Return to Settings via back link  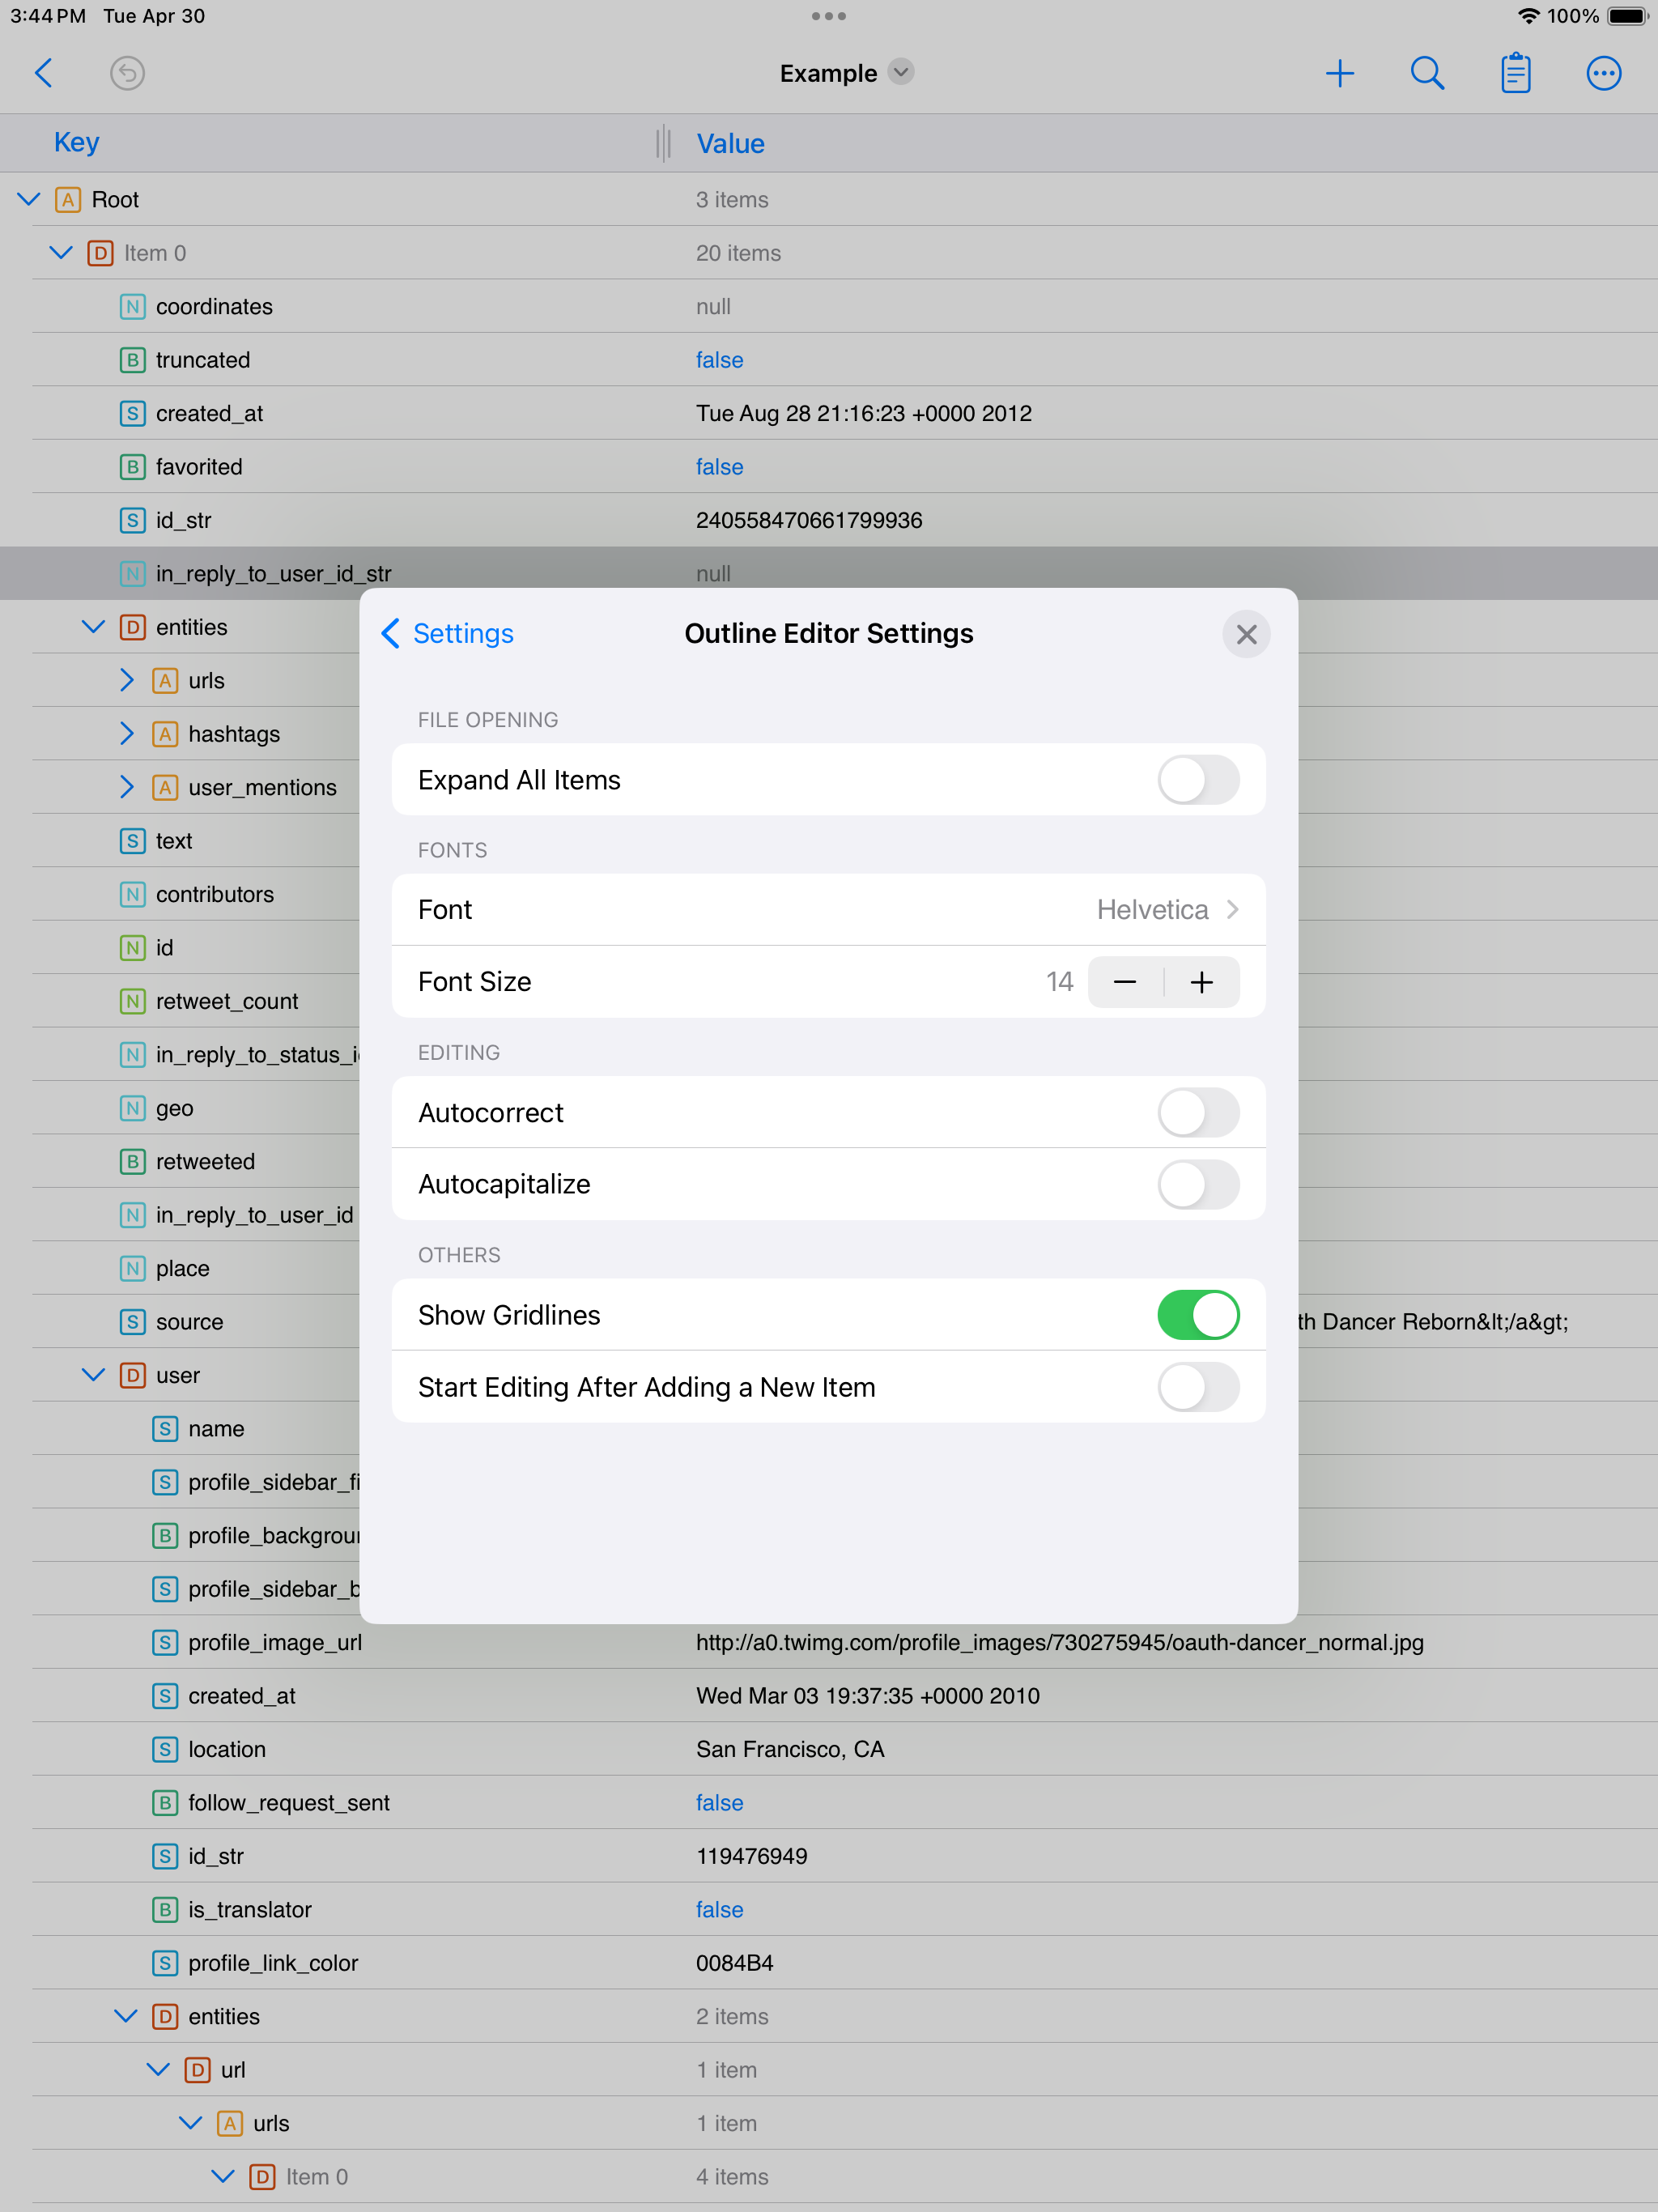pyautogui.click(x=448, y=634)
